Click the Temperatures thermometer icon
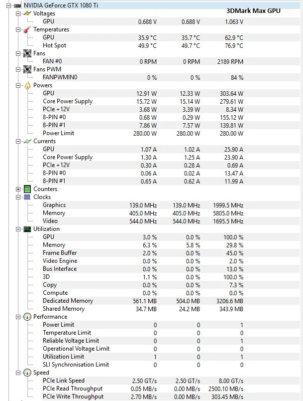This screenshot has height=401, width=303. pyautogui.click(x=27, y=29)
